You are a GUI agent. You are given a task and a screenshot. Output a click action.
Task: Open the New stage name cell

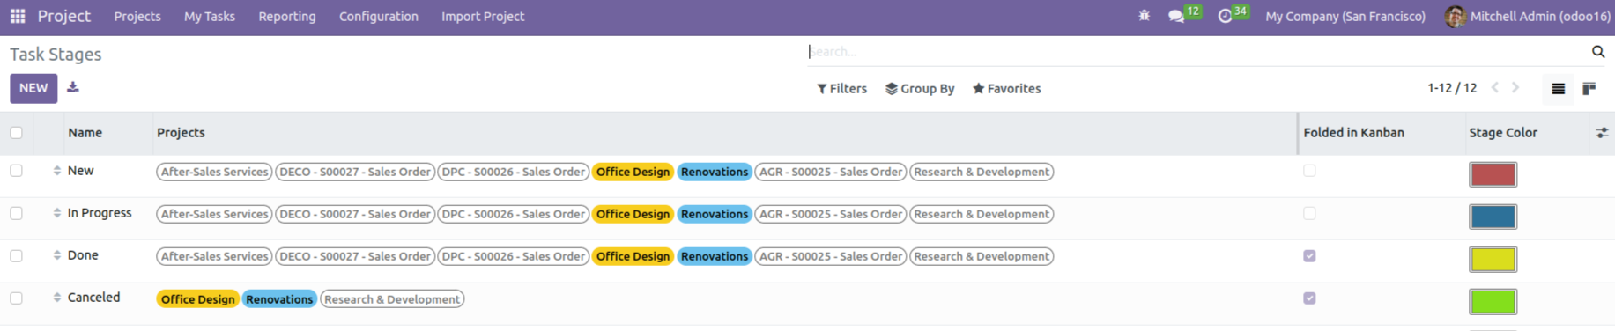click(80, 171)
